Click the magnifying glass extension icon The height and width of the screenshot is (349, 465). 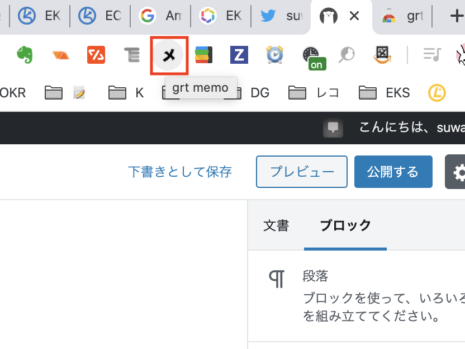[x=347, y=54]
